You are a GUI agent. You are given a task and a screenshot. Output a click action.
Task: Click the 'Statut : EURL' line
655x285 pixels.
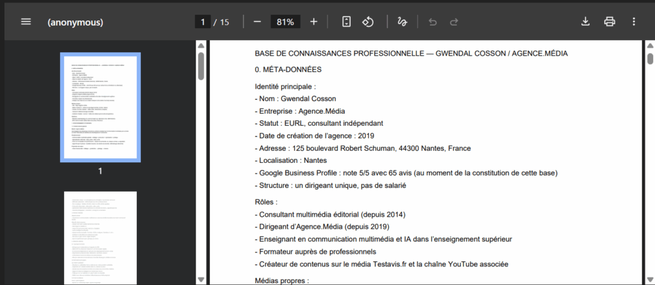319,123
